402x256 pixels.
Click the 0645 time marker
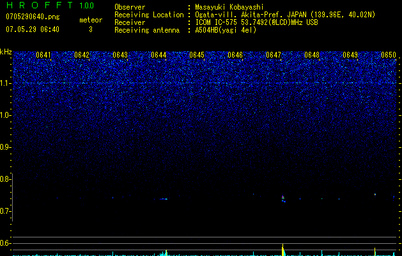point(197,55)
